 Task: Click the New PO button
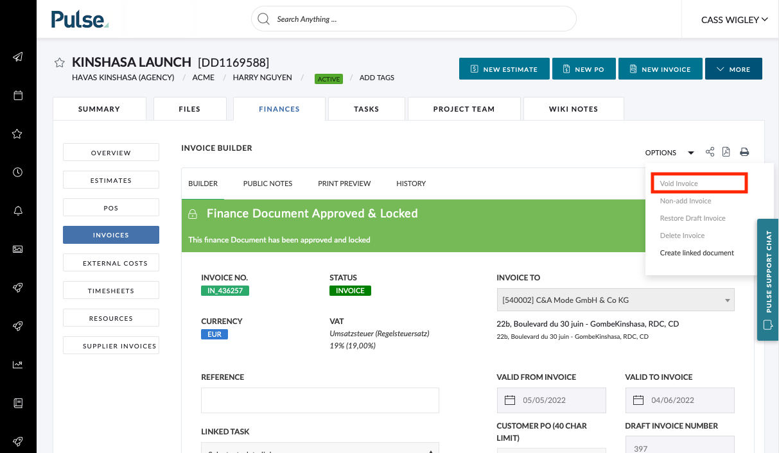(584, 69)
